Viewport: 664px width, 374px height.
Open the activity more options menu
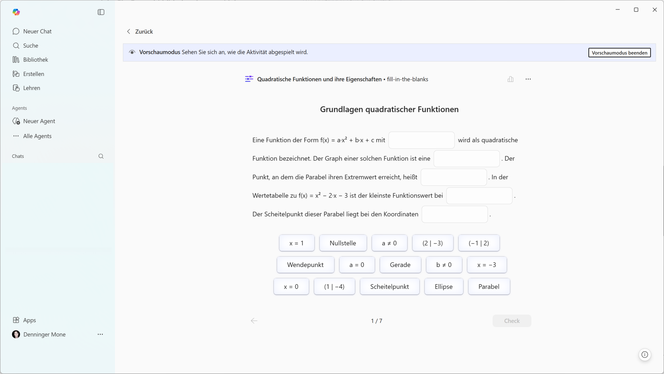click(528, 79)
